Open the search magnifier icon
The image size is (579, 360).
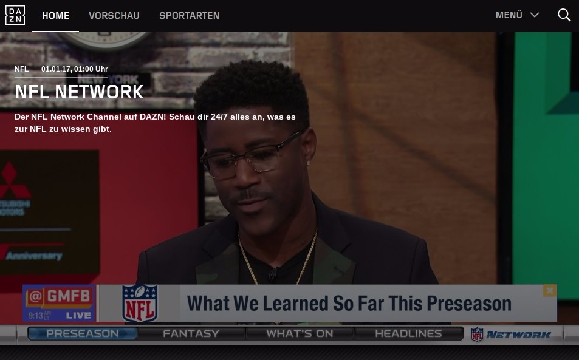[564, 15]
